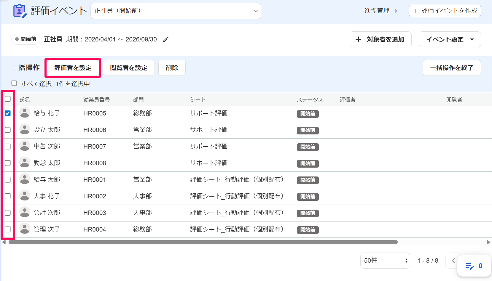Click the right arrow of the horizontal scrollbar

[488, 242]
